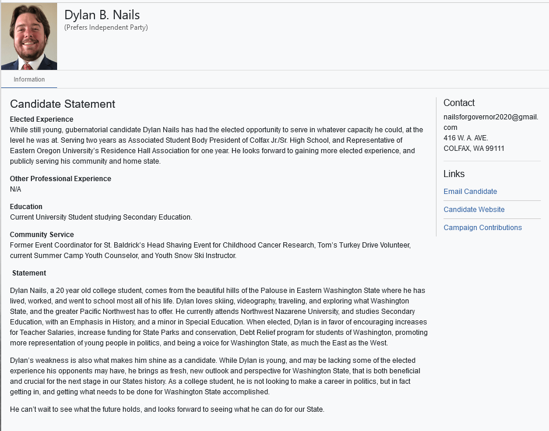Image resolution: width=549 pixels, height=431 pixels.
Task: Click the Elected Experience subheading
Action: (x=41, y=119)
